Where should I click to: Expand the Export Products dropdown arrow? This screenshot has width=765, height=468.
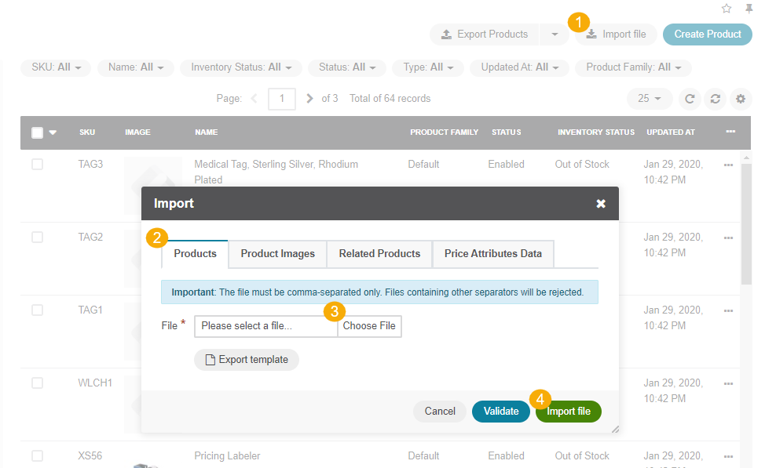click(555, 34)
